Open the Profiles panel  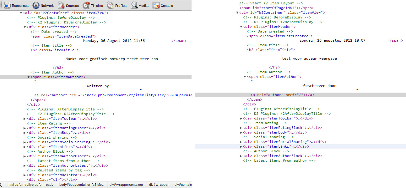pyautogui.click(x=117, y=5)
